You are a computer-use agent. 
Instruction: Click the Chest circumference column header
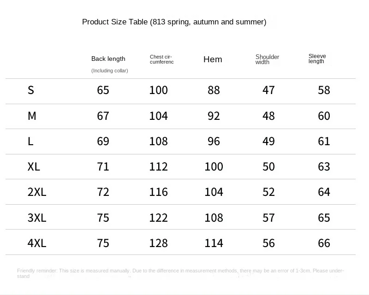point(161,59)
